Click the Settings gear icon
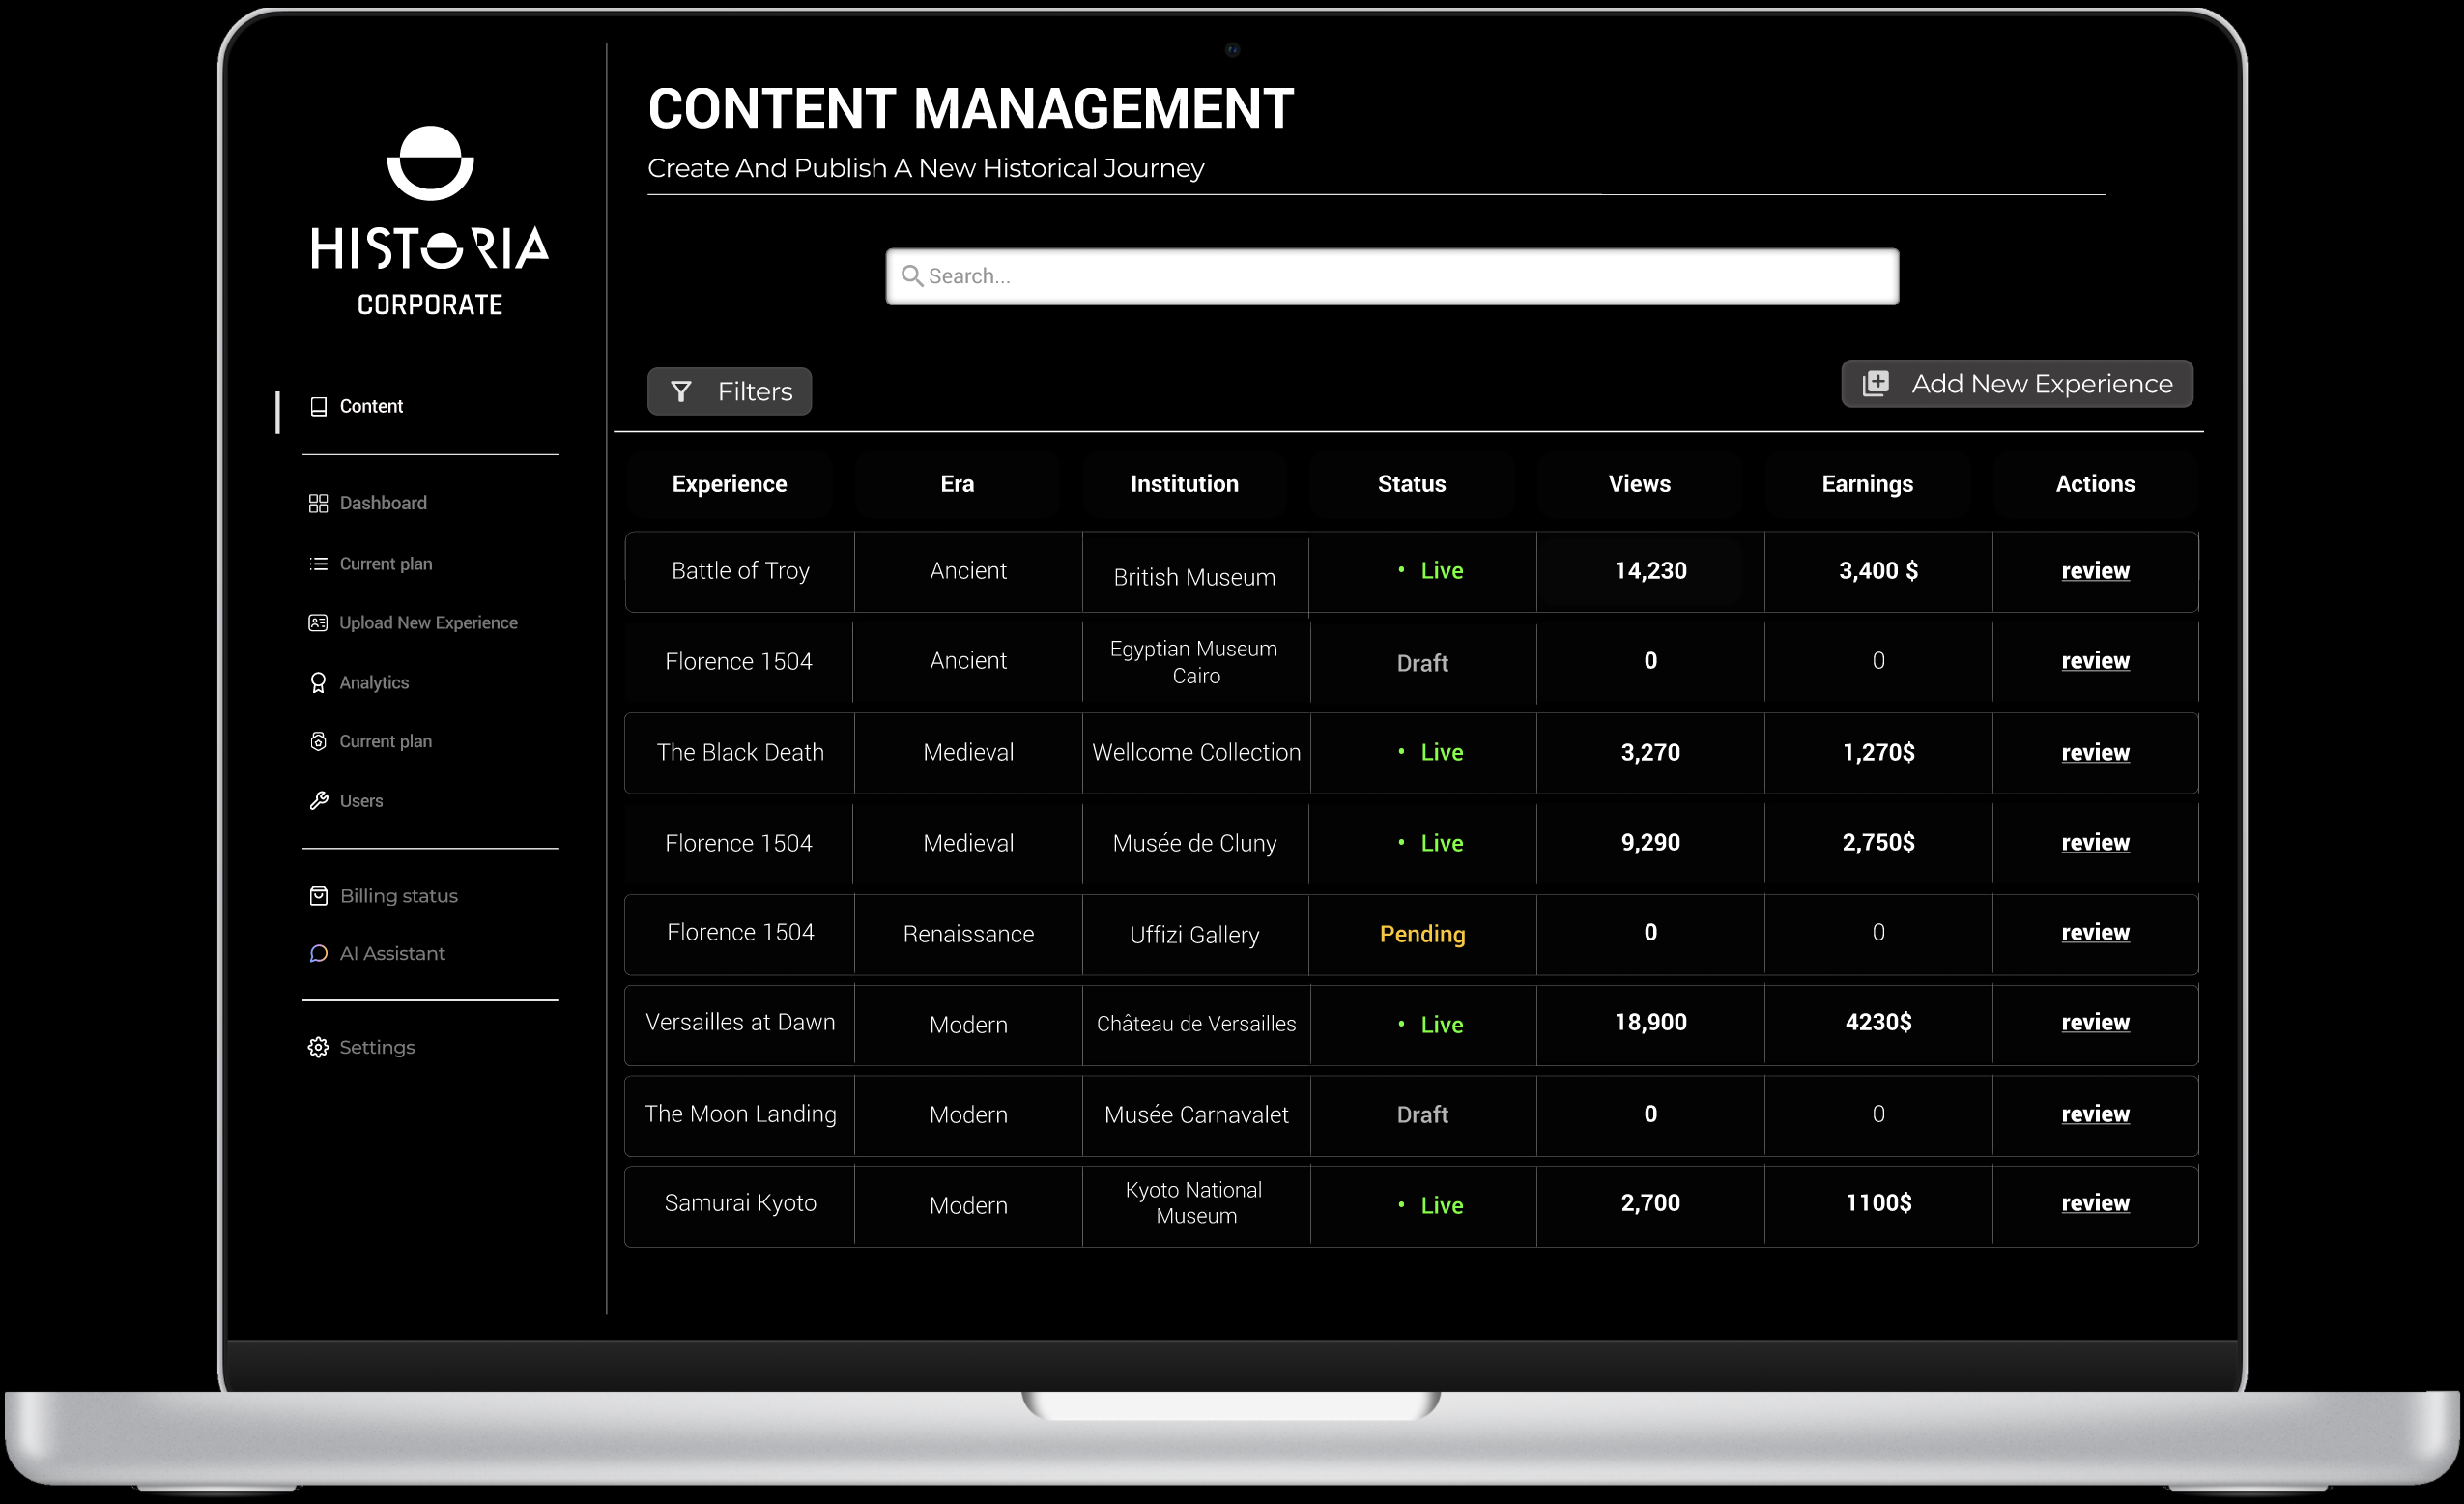This screenshot has width=2464, height=1504. 318,1047
